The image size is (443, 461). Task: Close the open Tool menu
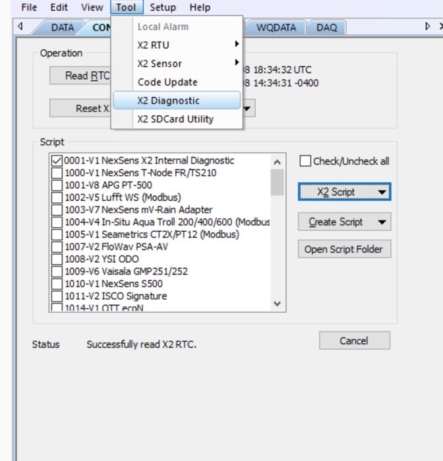pos(127,7)
